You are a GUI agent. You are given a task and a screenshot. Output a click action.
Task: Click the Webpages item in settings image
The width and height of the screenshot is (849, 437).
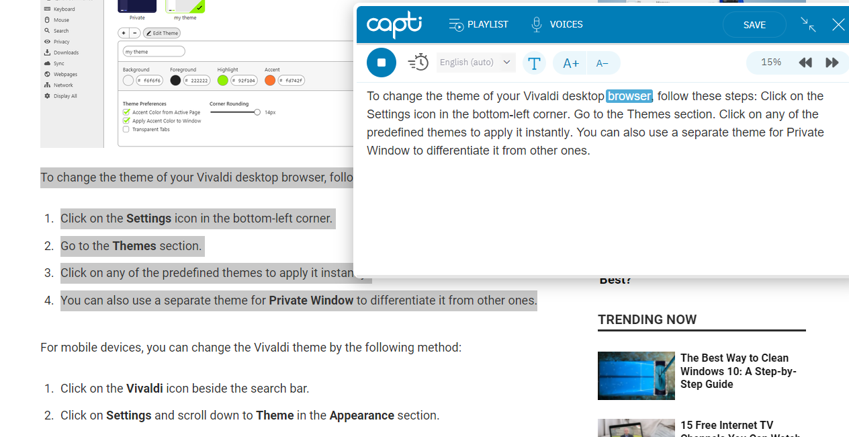(60, 74)
